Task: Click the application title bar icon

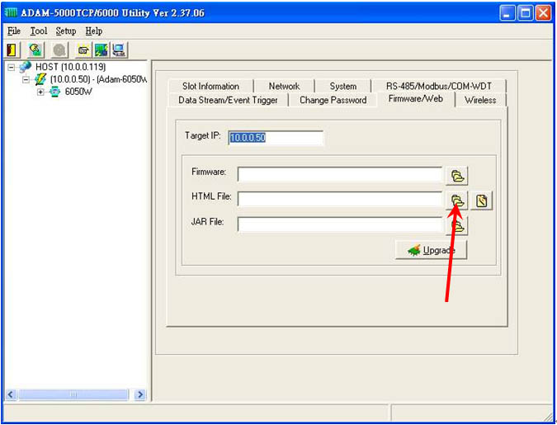Action: pos(12,13)
